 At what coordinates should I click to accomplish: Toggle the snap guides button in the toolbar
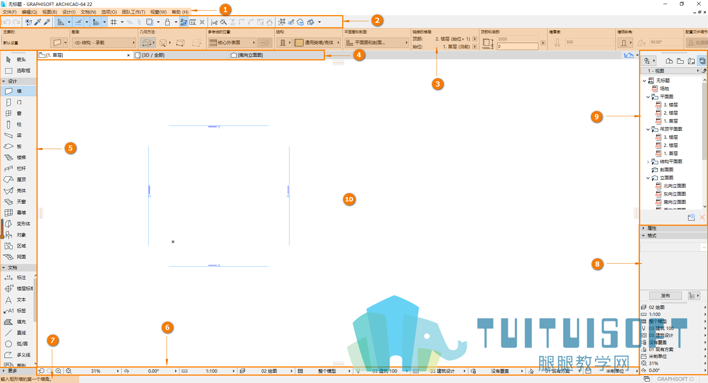coord(78,22)
